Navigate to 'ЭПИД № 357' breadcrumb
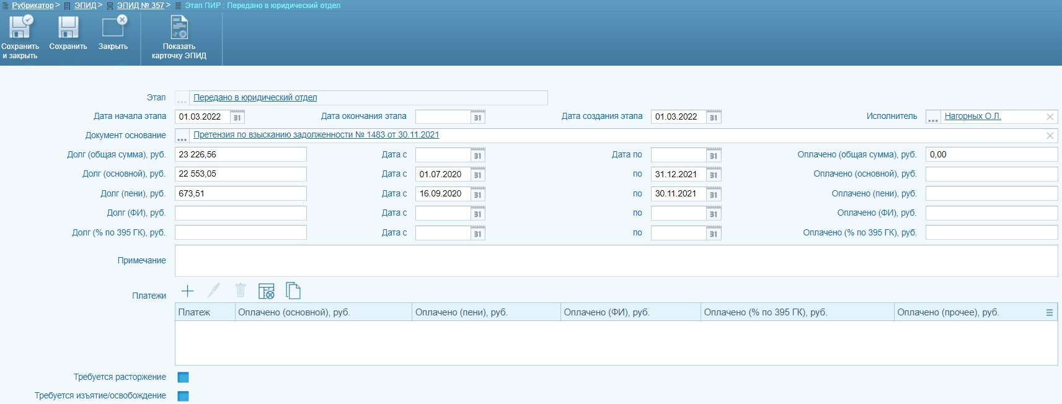The height and width of the screenshot is (404, 1062). (141, 6)
